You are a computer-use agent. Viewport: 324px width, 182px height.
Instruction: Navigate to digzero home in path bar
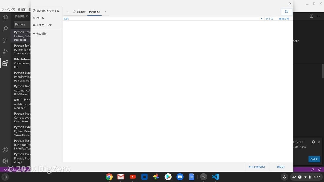(x=79, y=12)
